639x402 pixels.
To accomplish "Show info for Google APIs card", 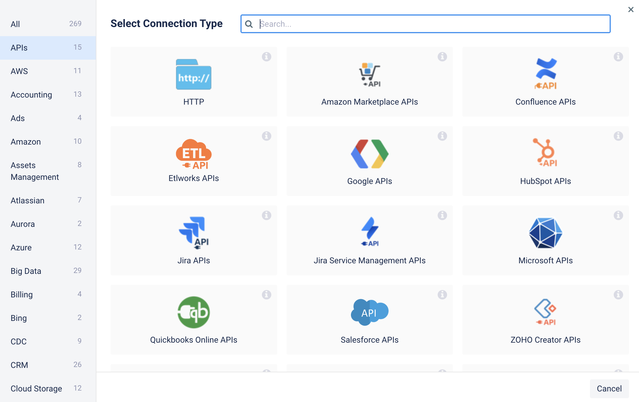I will pyautogui.click(x=442, y=136).
